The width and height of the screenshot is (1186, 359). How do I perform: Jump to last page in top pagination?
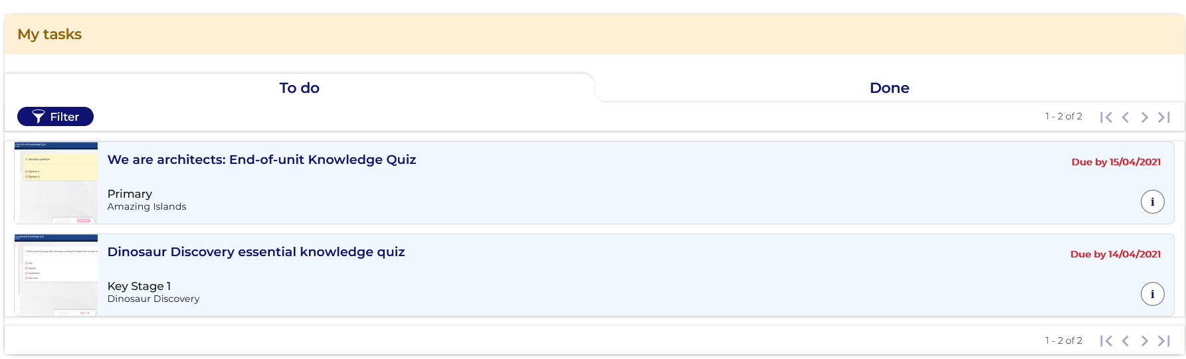coord(1163,117)
